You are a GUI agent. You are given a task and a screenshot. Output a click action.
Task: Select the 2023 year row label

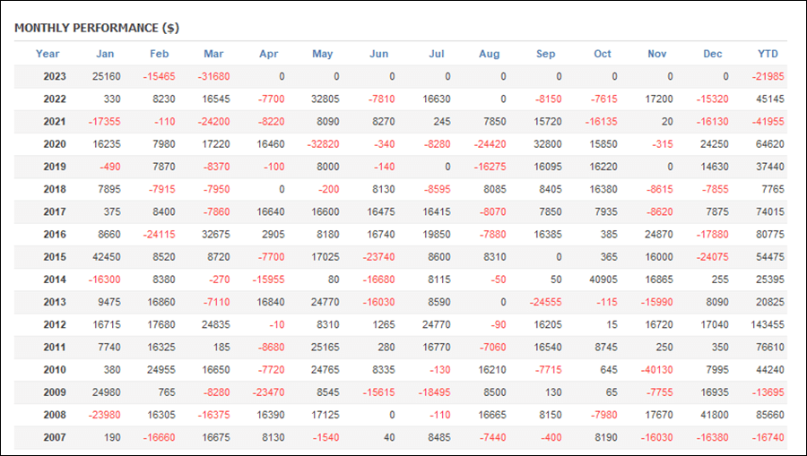click(55, 77)
